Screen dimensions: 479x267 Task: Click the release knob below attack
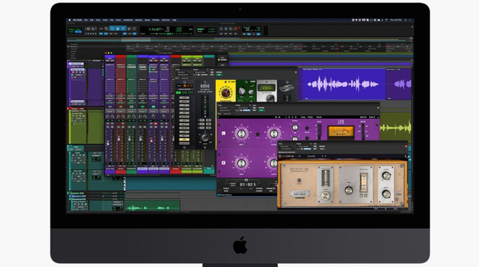click(x=295, y=138)
